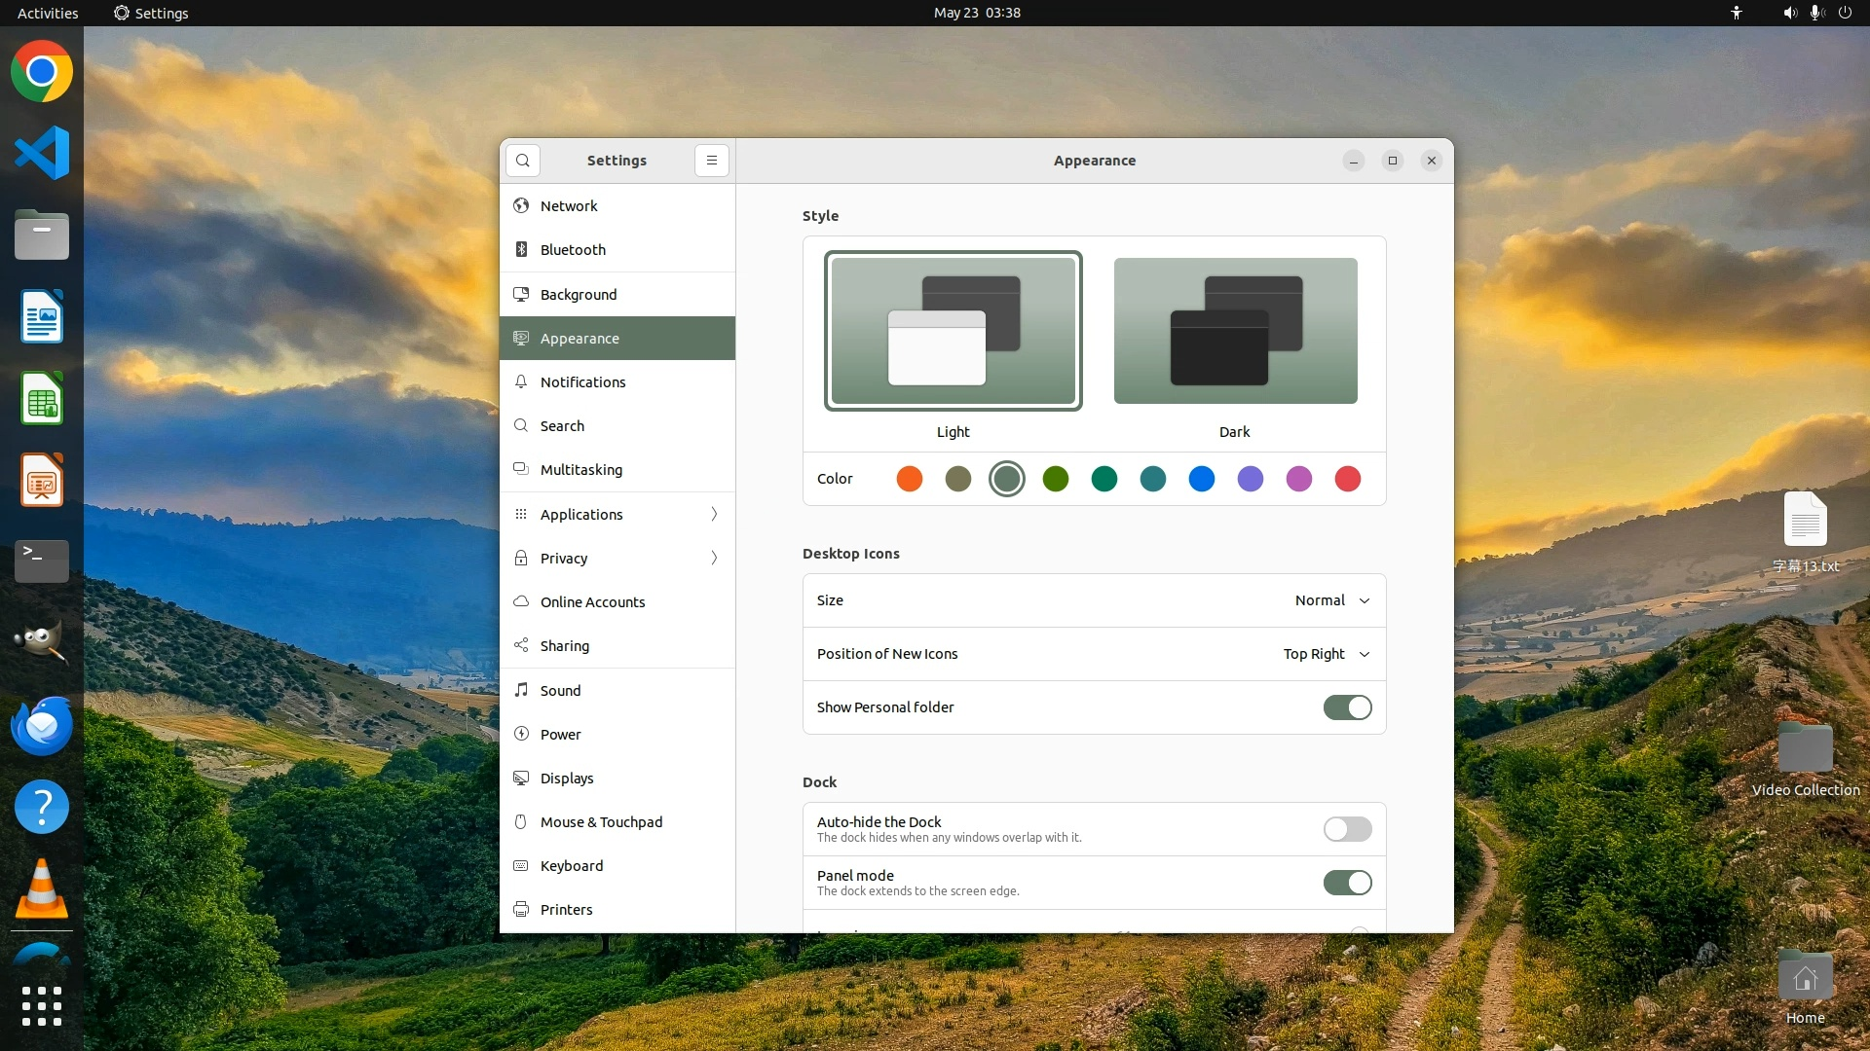Open the Settings hamburger menu
This screenshot has height=1051, width=1870.
(712, 161)
